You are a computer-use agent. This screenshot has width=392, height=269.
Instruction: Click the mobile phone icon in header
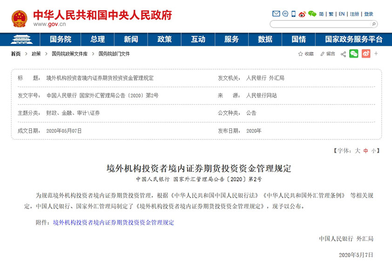tap(293, 14)
